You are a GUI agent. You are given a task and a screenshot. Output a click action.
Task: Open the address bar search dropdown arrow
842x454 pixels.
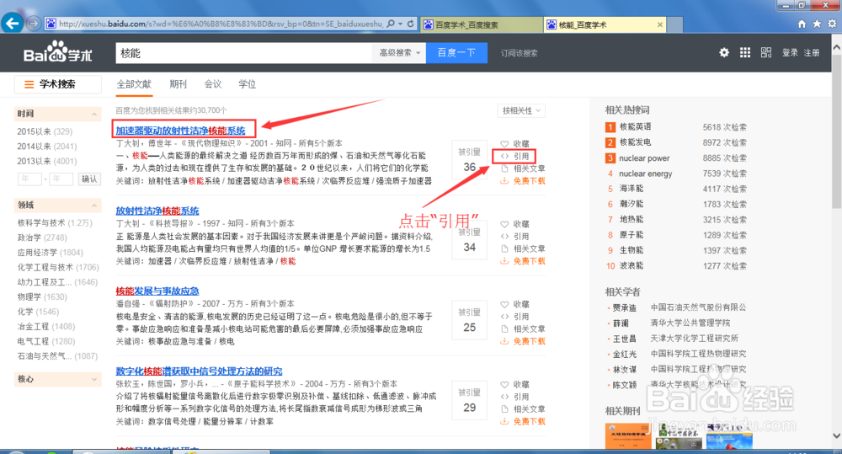400,24
